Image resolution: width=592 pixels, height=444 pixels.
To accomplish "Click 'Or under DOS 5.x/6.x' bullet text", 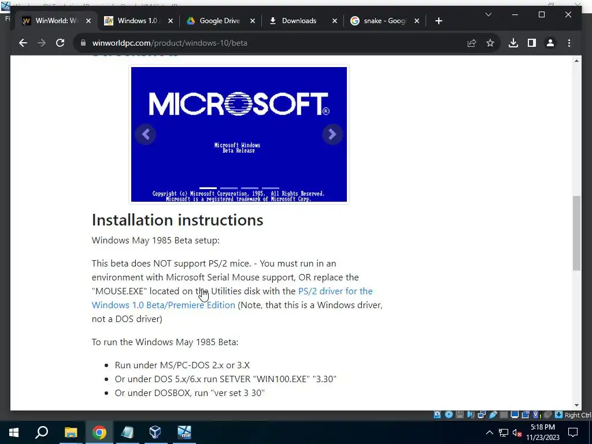I will (225, 379).
